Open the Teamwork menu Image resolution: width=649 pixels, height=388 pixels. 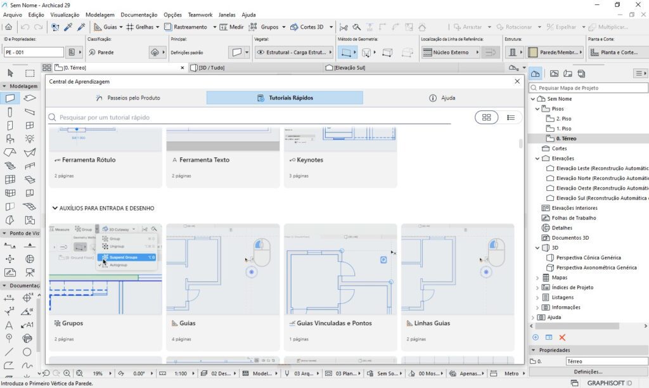(200, 15)
